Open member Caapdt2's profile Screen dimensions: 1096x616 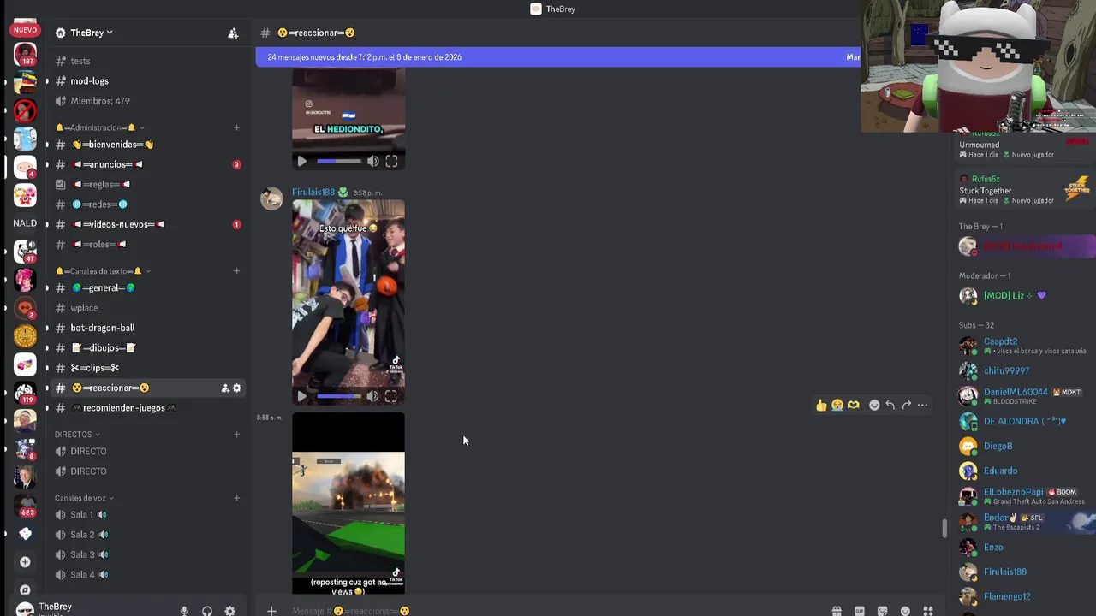pyautogui.click(x=1024, y=346)
